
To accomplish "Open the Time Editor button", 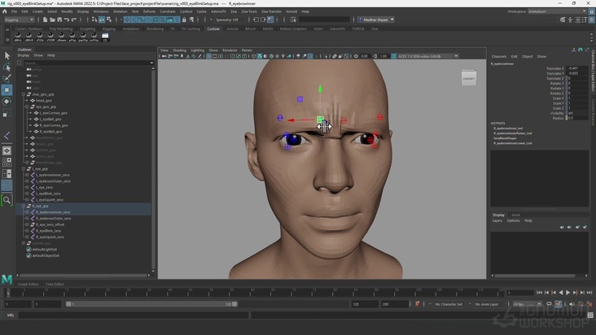I will pos(55,284).
